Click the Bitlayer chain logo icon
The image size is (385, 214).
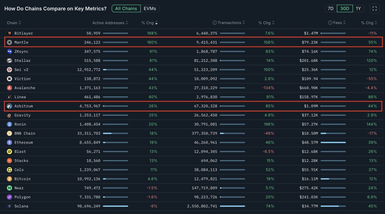[9, 33]
